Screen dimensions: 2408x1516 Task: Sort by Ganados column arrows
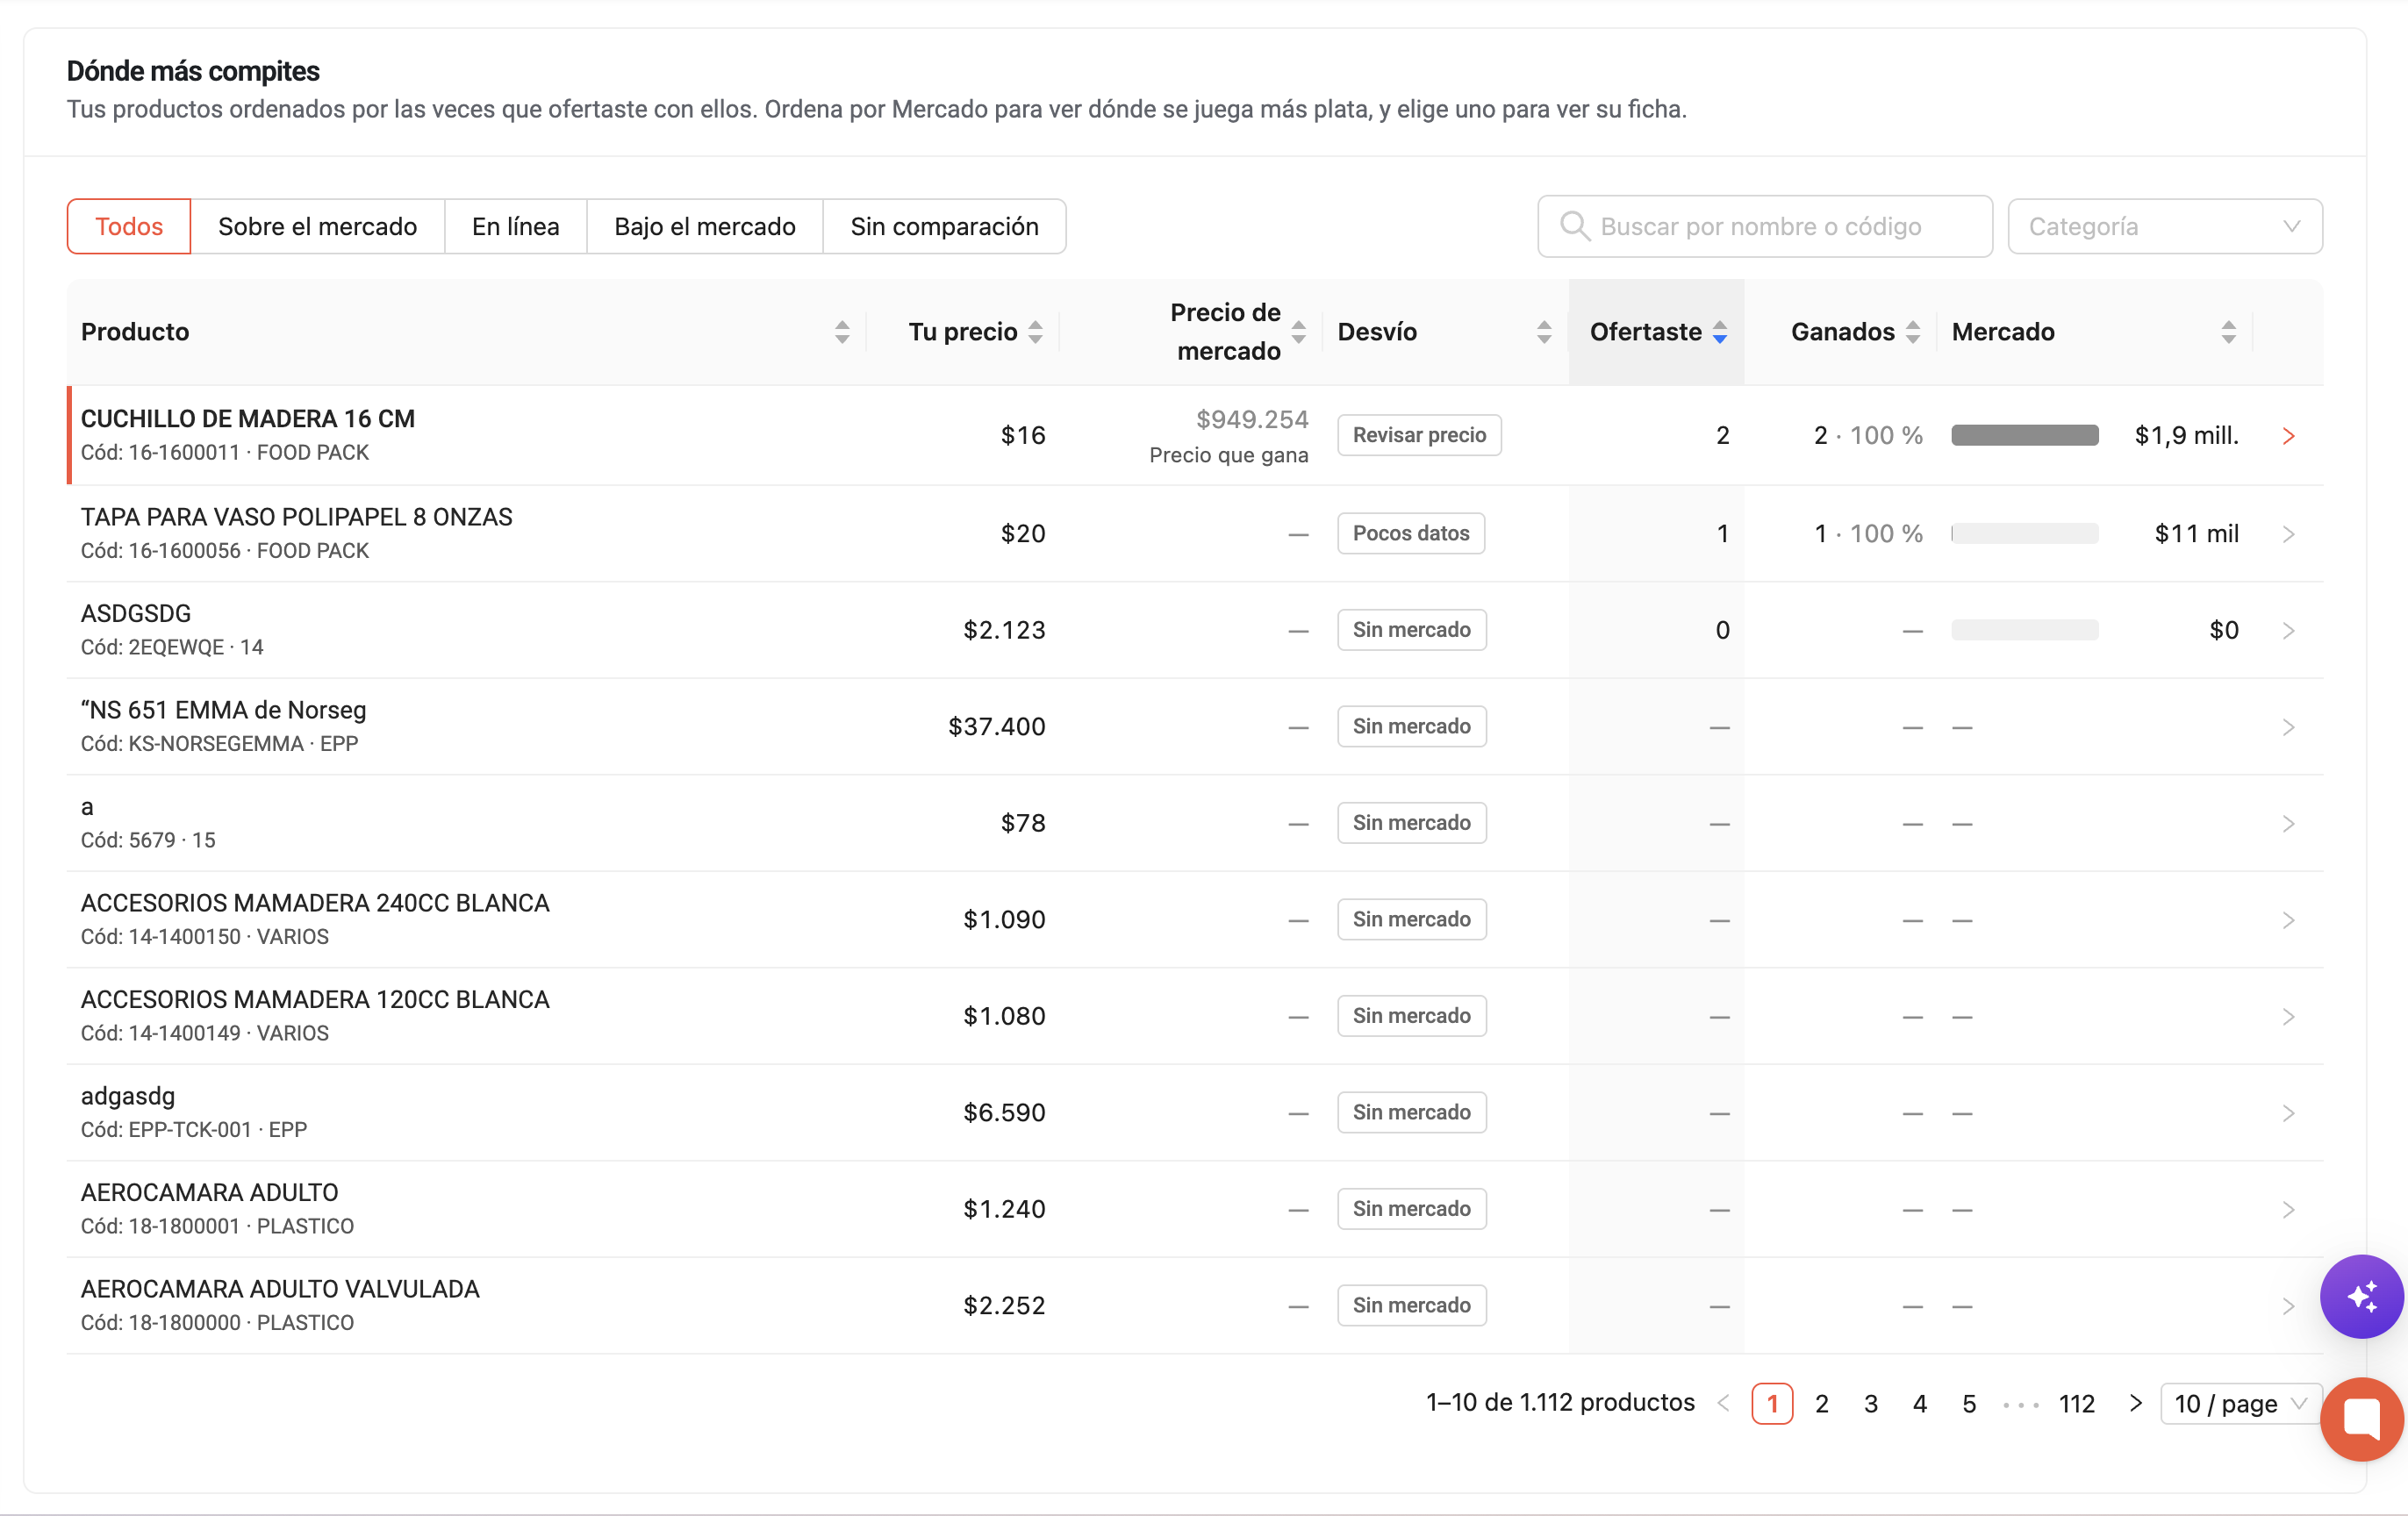1912,332
